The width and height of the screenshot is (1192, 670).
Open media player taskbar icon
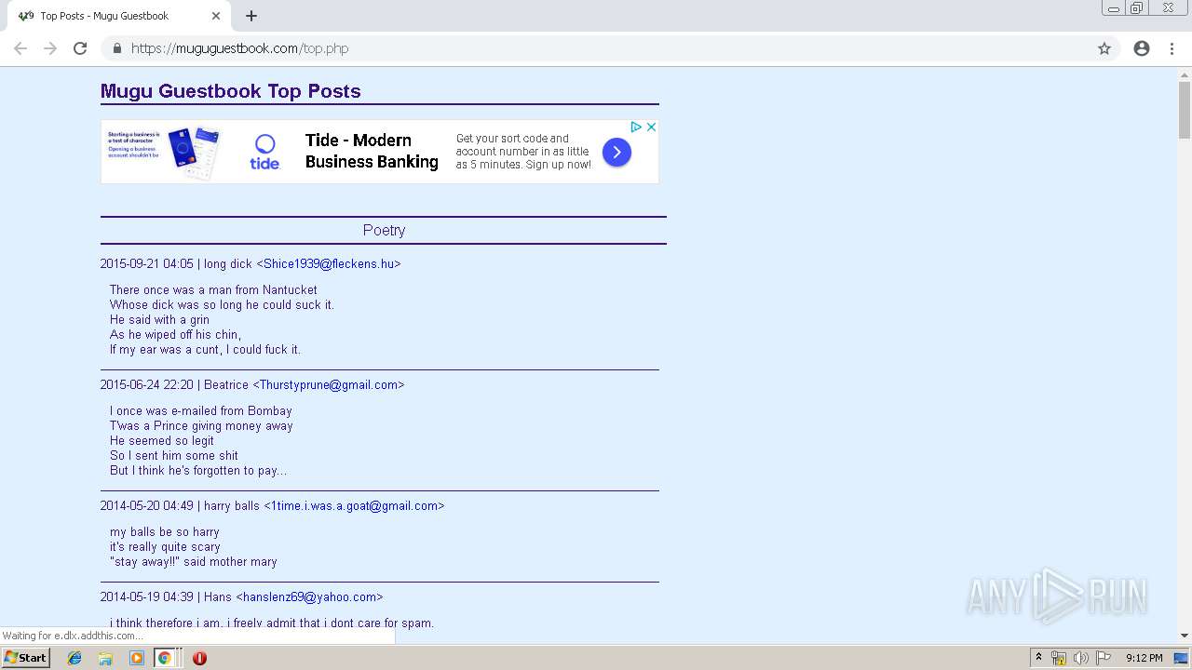[137, 658]
